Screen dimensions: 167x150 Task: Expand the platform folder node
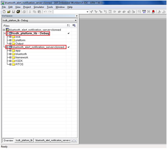click(10, 40)
